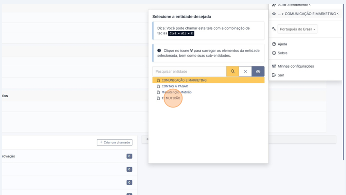
Task: Click the magnifier search entity button
Action: (x=232, y=72)
